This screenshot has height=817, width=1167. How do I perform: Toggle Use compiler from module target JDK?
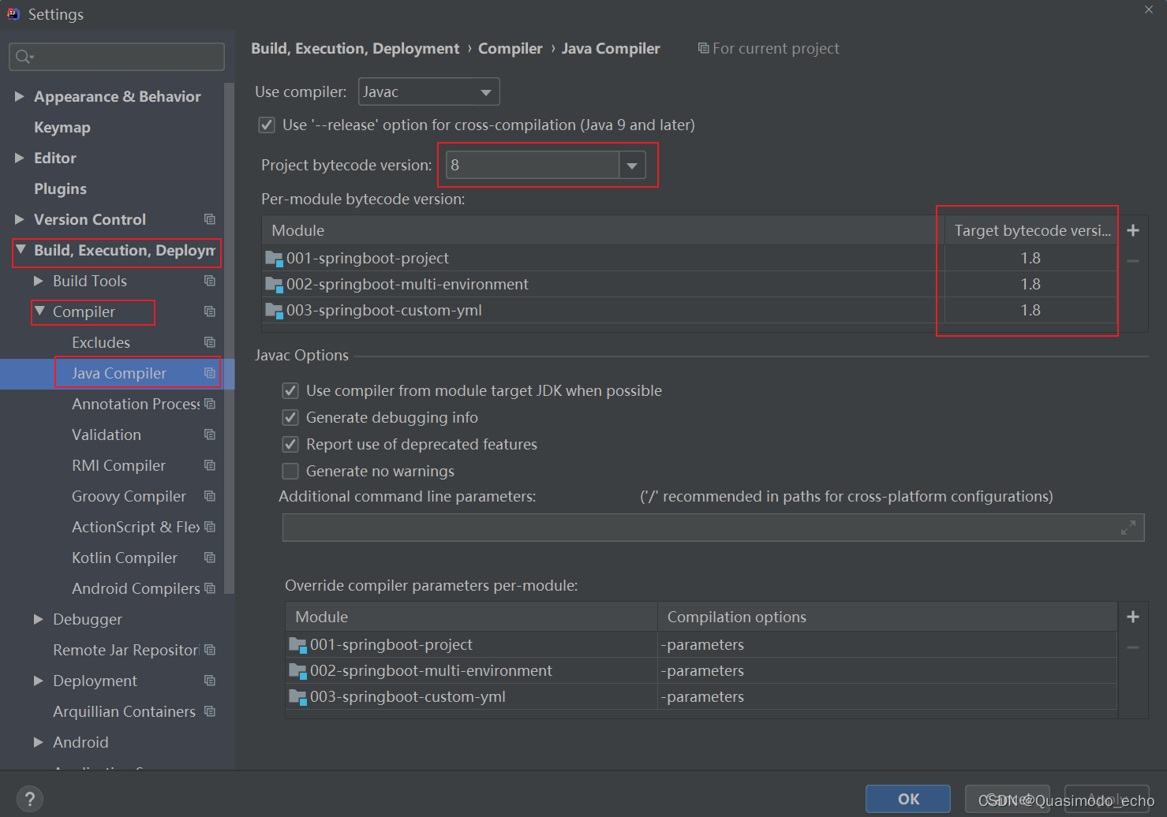[290, 390]
